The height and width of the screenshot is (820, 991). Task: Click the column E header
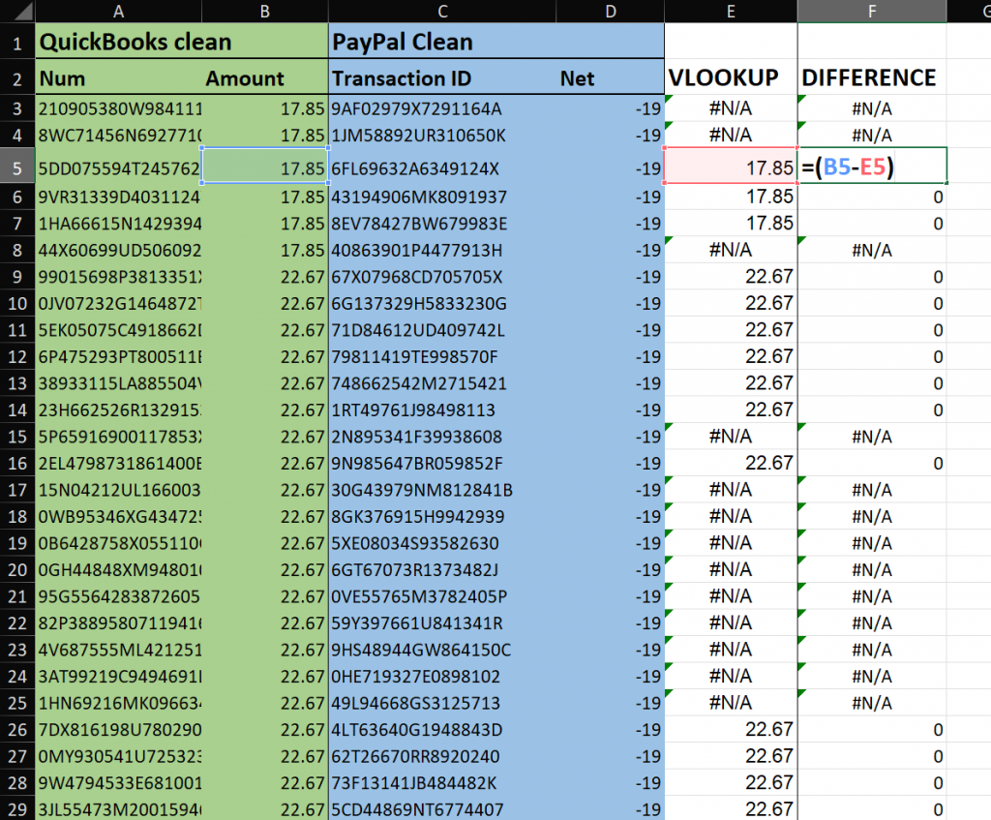(x=731, y=11)
